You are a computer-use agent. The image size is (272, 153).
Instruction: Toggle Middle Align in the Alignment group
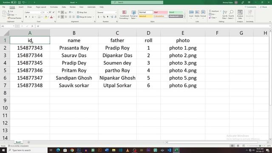[62, 12]
